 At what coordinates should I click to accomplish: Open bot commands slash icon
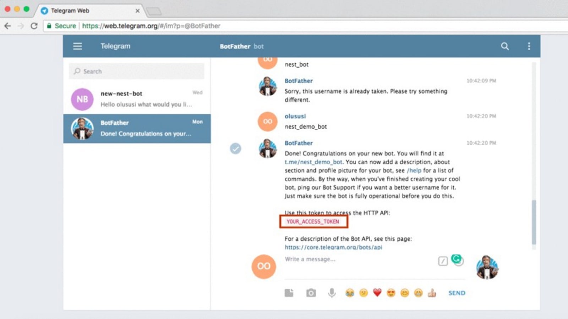click(x=443, y=261)
